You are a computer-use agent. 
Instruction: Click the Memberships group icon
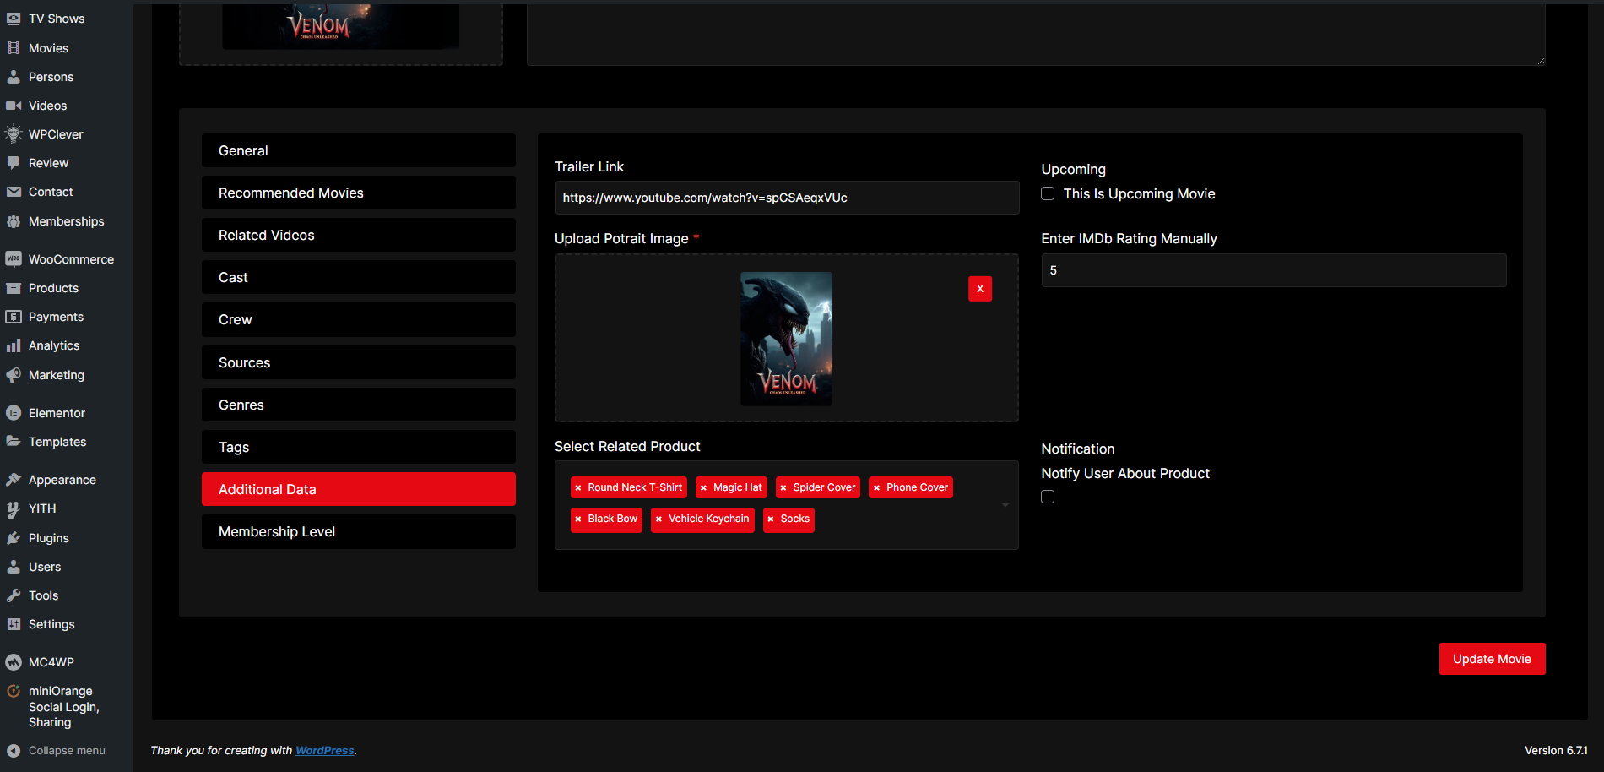click(14, 221)
